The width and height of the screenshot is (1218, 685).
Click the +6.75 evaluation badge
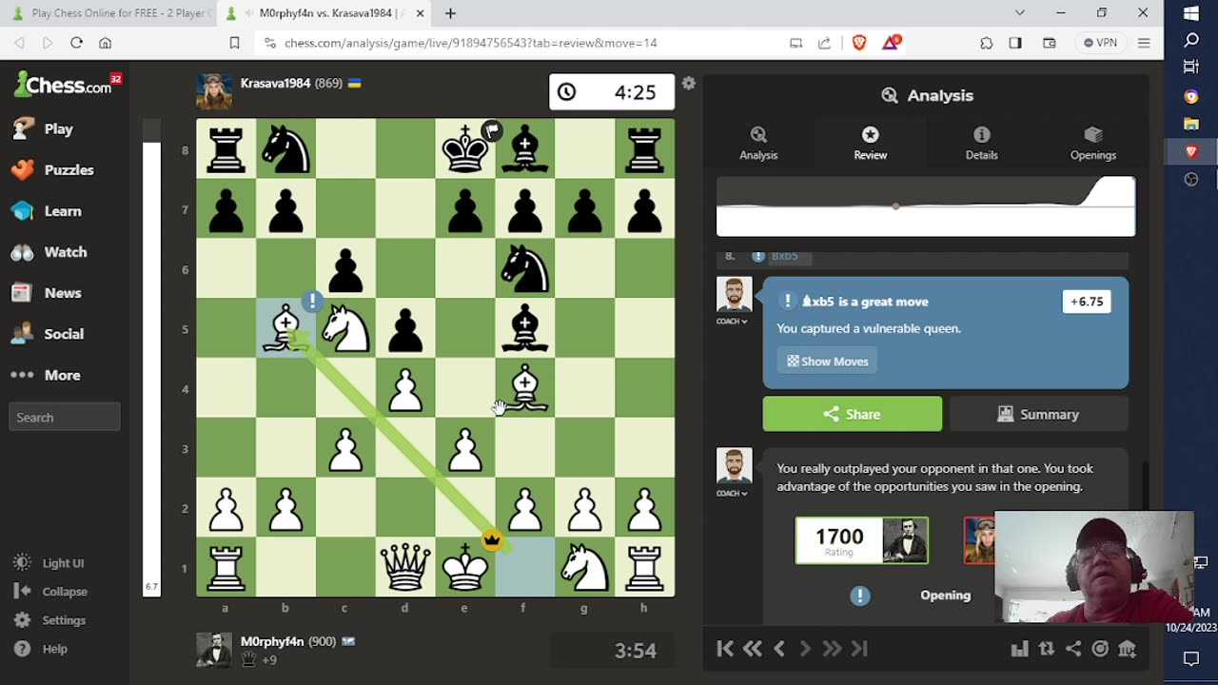(1086, 302)
